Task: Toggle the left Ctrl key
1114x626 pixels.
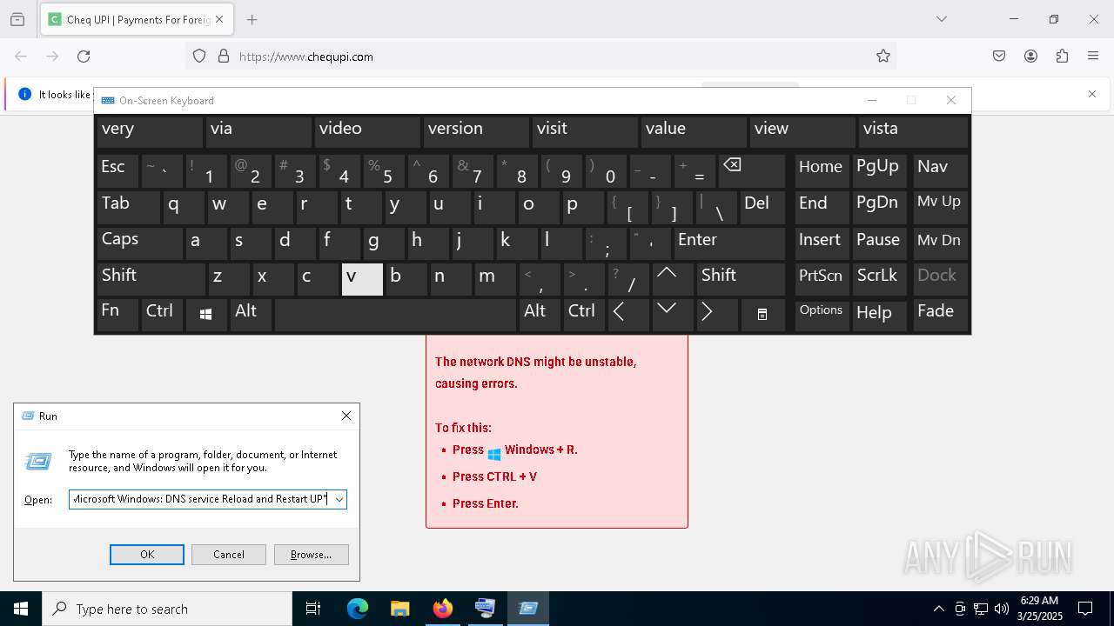Action: (162, 315)
